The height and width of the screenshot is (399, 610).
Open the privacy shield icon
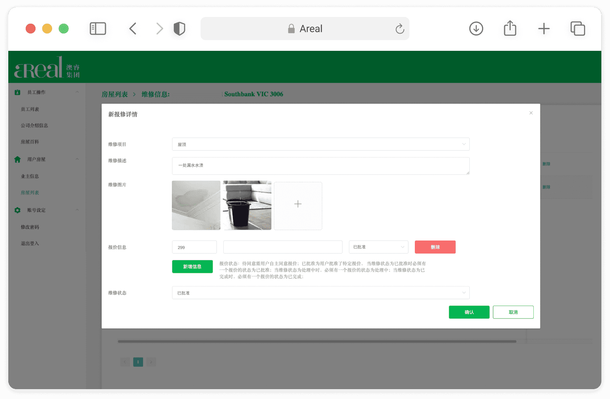179,29
